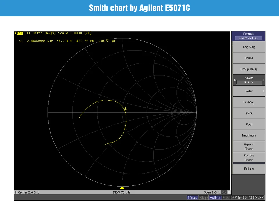Viewport: 279px width, 224px height.
Task: Select Lin Mag format
Action: point(249,102)
